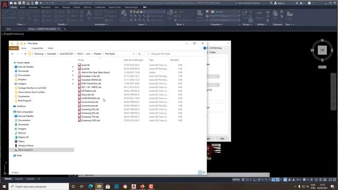
Task: Click Plotters in the address breadcrumb
Action: [98, 54]
